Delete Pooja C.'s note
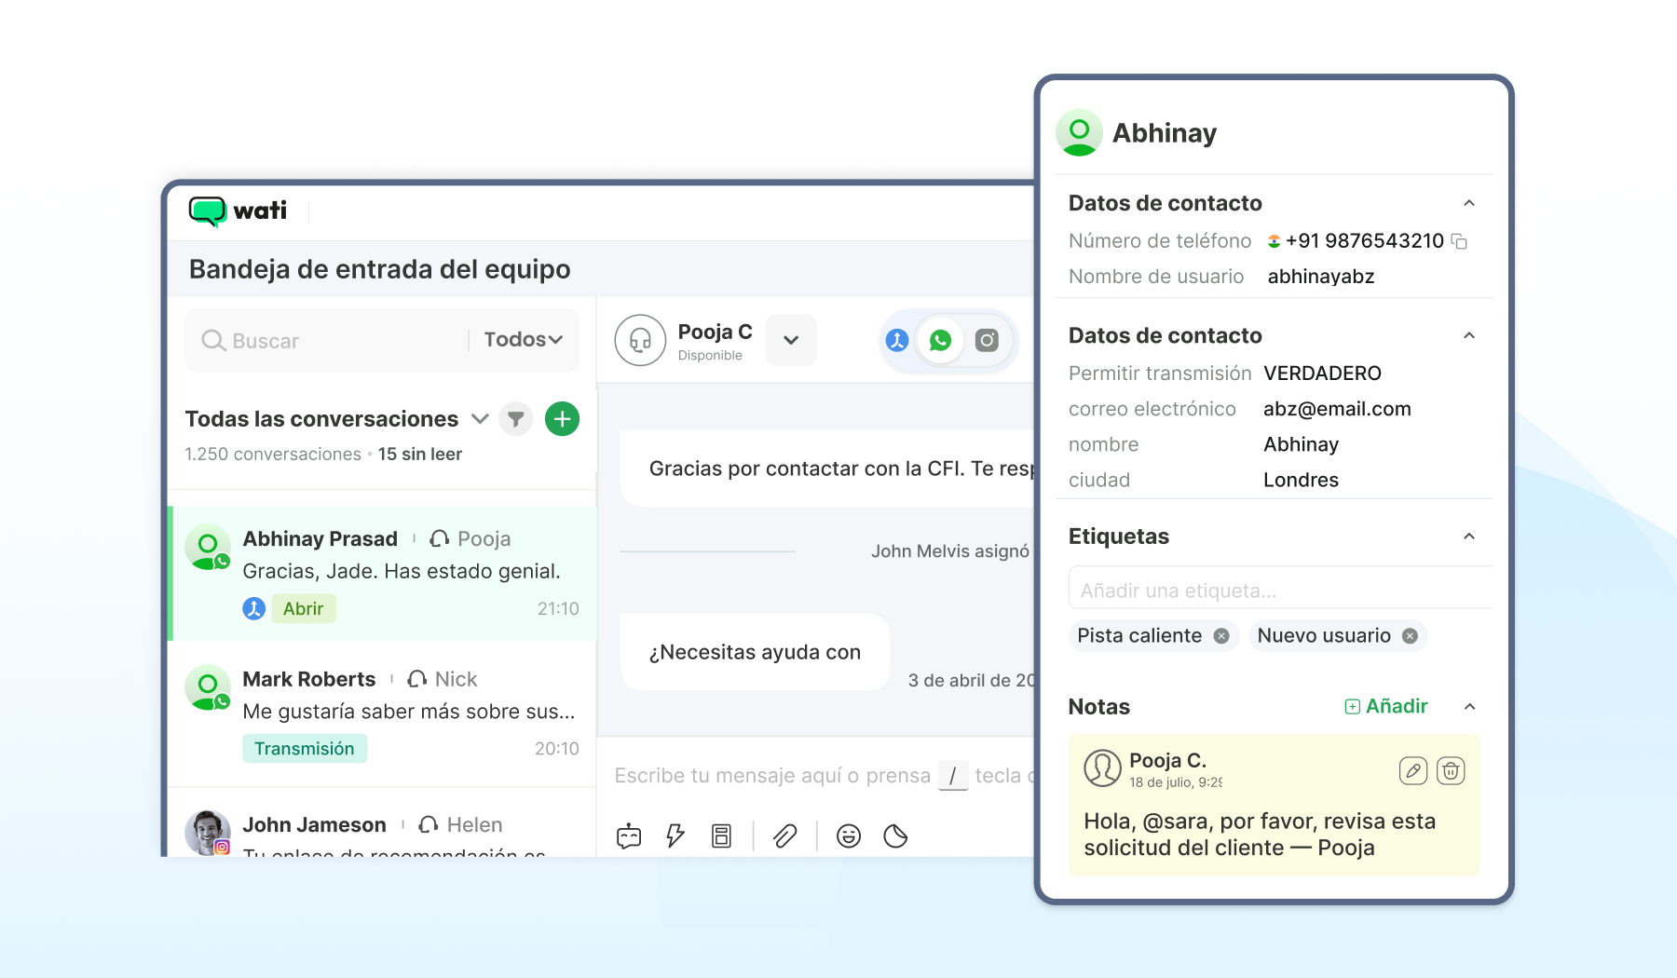The width and height of the screenshot is (1677, 978). pos(1451,771)
